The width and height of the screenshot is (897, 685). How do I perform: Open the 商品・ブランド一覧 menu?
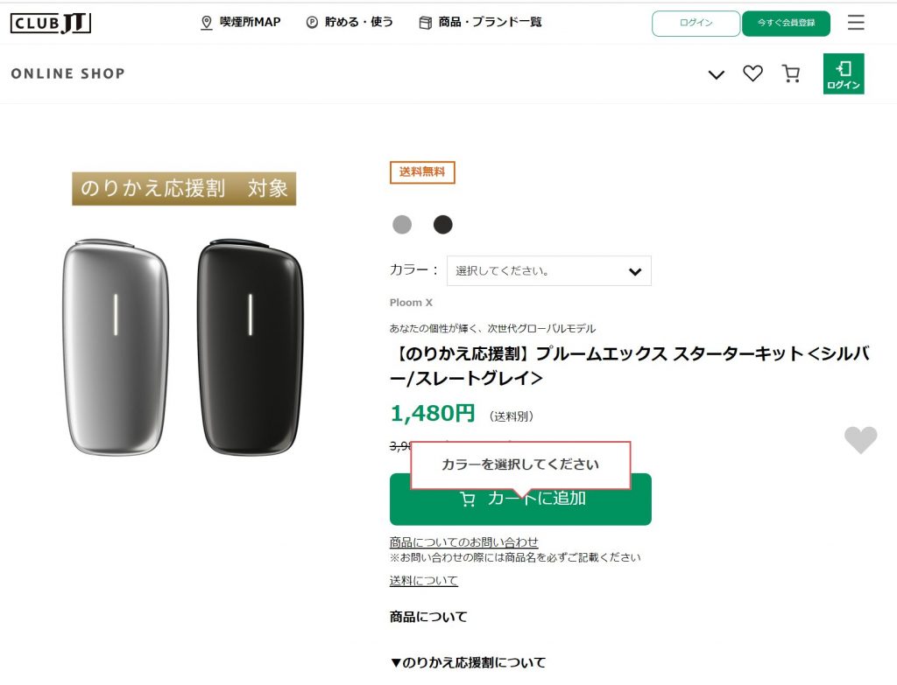(490, 23)
